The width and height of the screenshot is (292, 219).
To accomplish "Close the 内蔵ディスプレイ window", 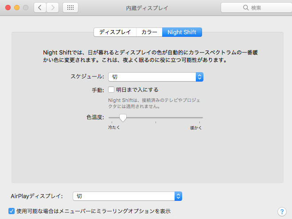I will [8, 8].
